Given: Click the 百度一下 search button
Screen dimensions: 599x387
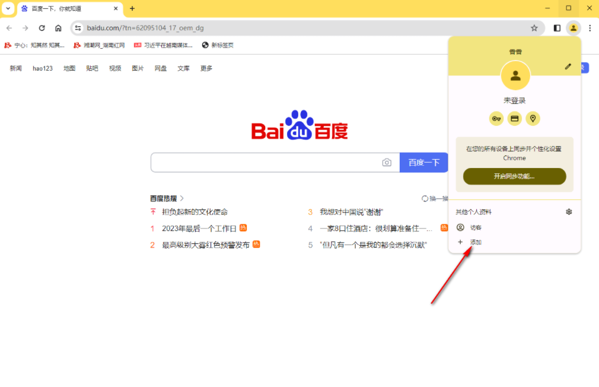Looking at the screenshot, I should point(423,163).
